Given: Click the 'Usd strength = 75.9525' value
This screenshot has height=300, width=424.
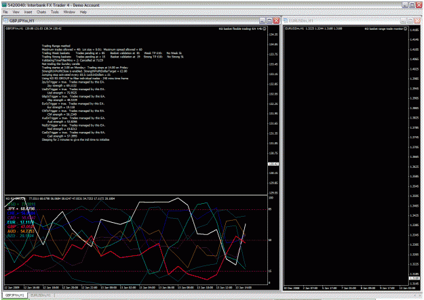Looking at the screenshot, I should click(62, 93).
